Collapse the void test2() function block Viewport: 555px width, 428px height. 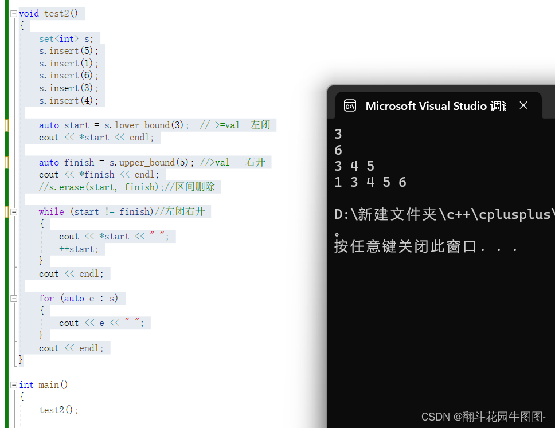14,14
